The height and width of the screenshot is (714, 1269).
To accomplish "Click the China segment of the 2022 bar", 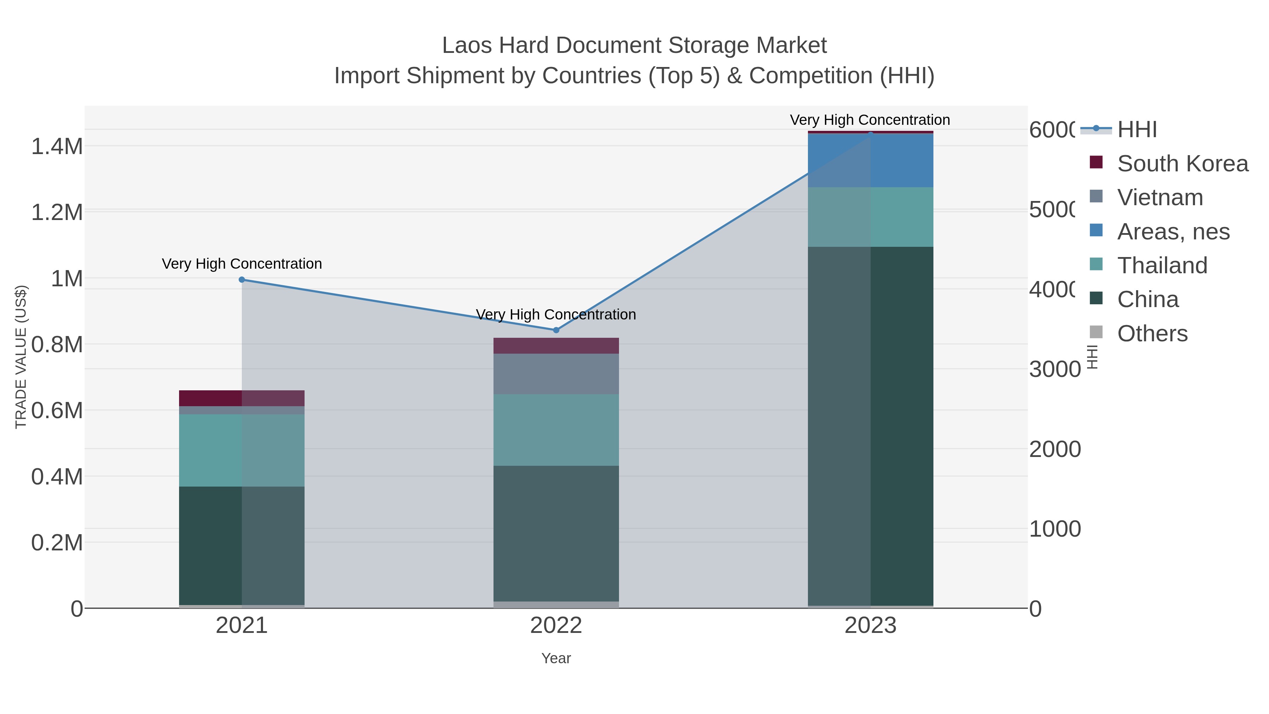I will (556, 534).
